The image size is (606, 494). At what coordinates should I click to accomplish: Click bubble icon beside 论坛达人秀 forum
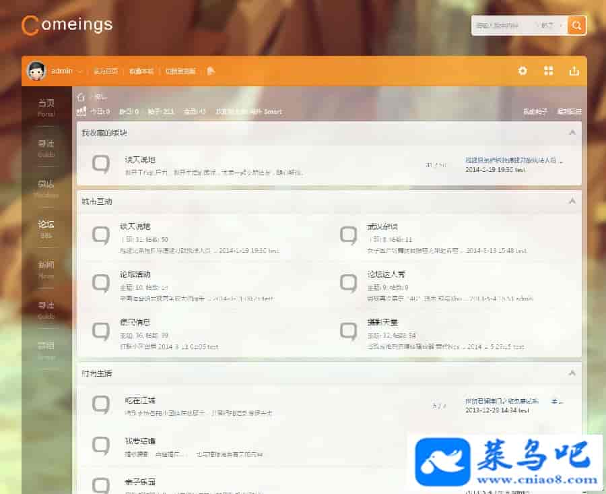pyautogui.click(x=348, y=283)
